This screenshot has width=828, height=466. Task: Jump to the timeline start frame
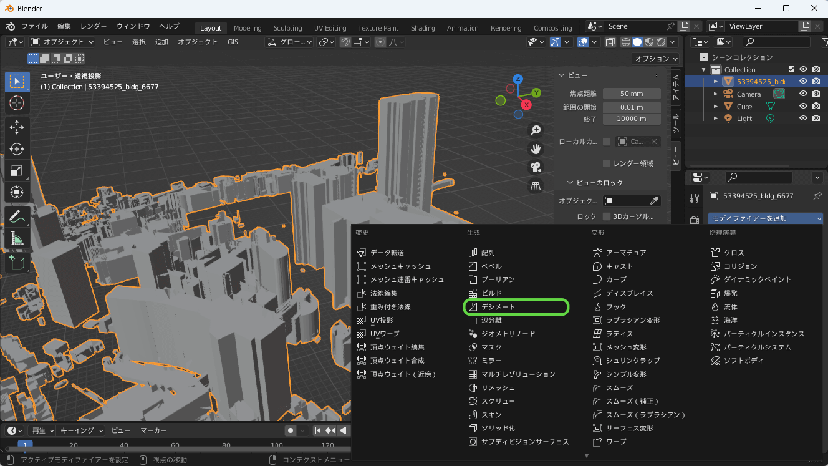tap(318, 430)
